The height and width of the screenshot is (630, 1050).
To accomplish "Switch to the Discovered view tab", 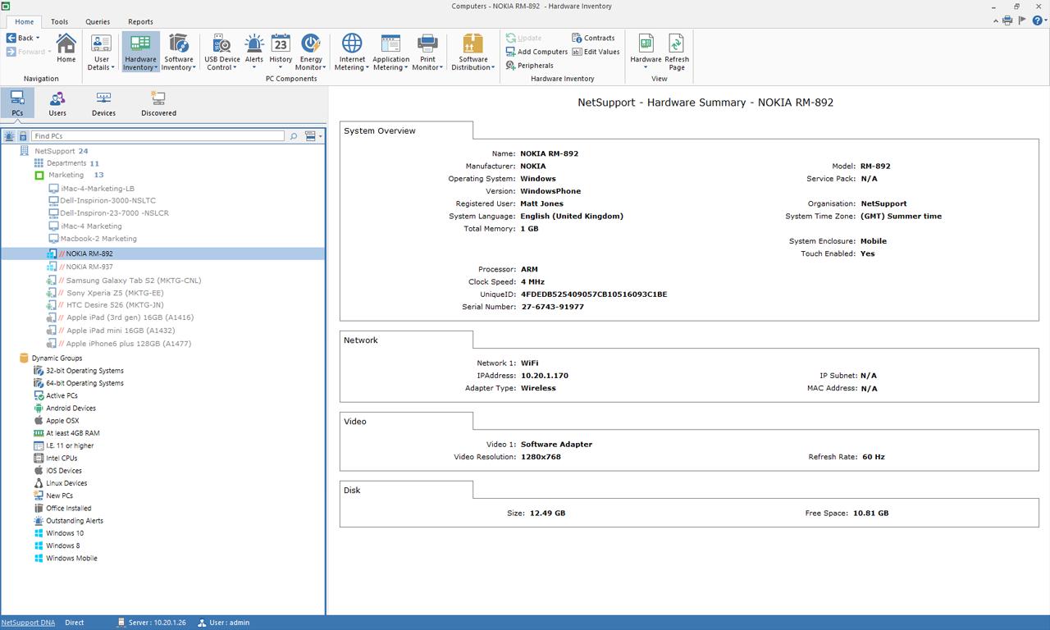I will coord(158,103).
